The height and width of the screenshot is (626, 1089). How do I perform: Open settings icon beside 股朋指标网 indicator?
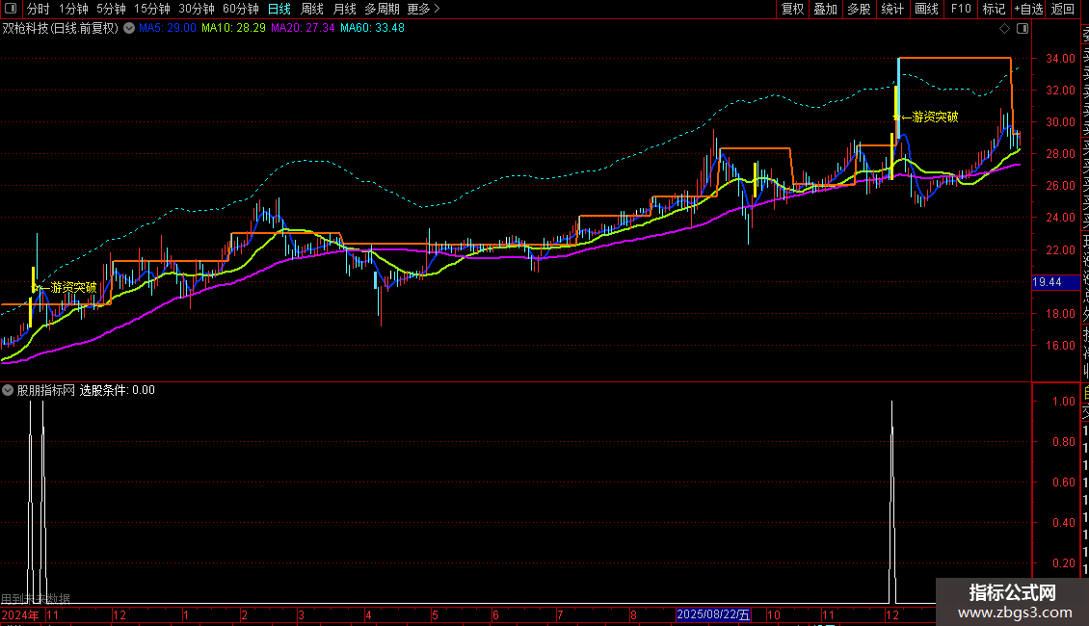(8, 390)
